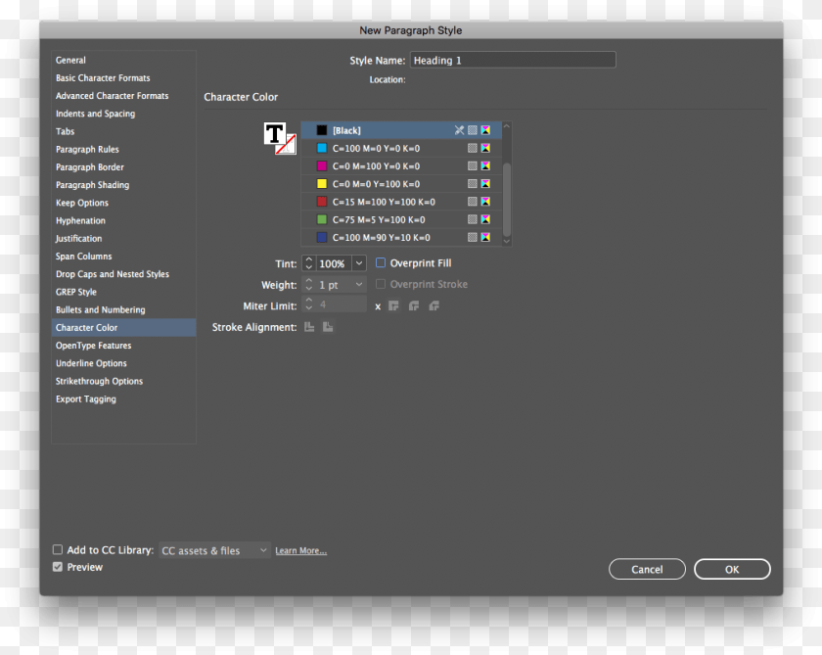Click CMYK mode icon on C=15 M=100 Y=100 K=0 row
822x655 pixels.
coord(485,202)
